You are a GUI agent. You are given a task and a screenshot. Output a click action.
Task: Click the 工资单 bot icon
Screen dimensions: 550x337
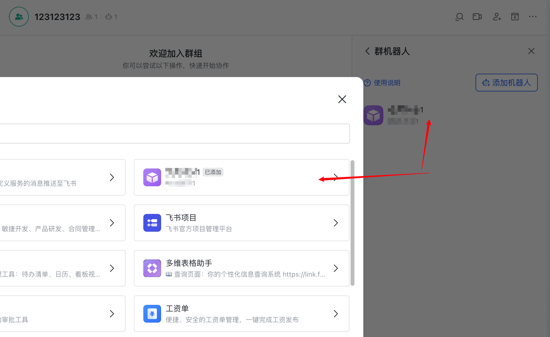[x=152, y=314]
